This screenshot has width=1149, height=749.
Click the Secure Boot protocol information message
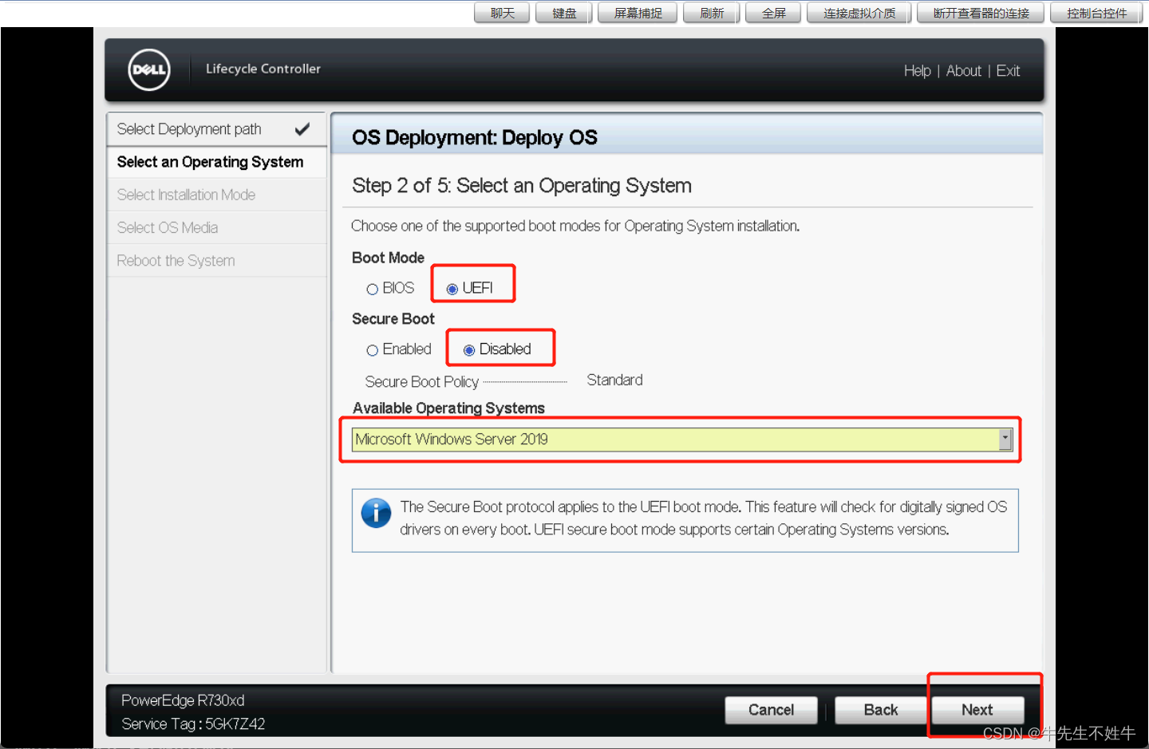click(x=703, y=518)
